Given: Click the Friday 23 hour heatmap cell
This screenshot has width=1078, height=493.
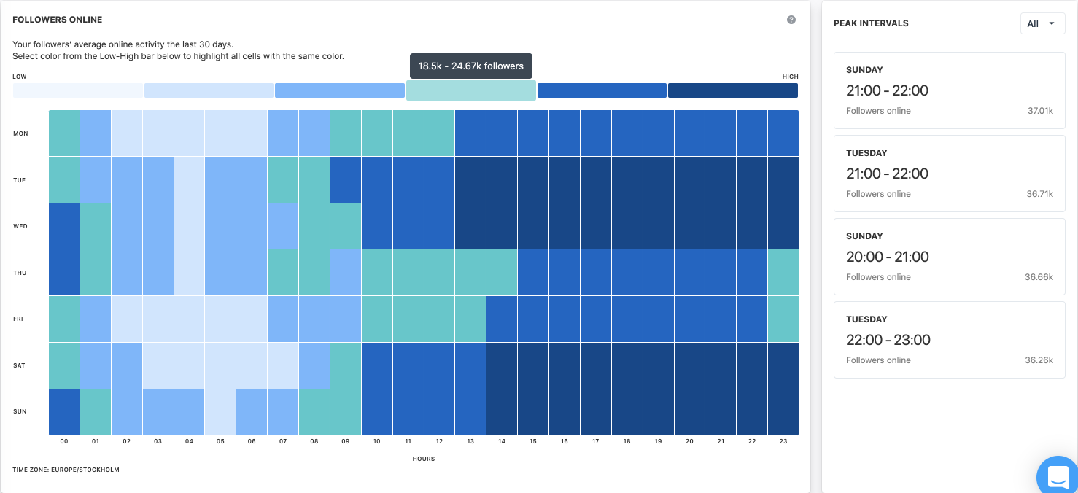Looking at the screenshot, I should tap(783, 319).
